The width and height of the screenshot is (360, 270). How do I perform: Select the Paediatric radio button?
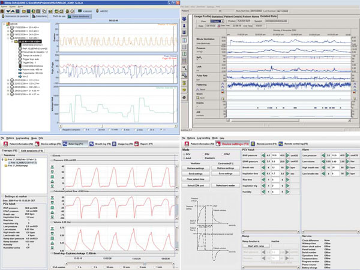[x=203, y=158]
